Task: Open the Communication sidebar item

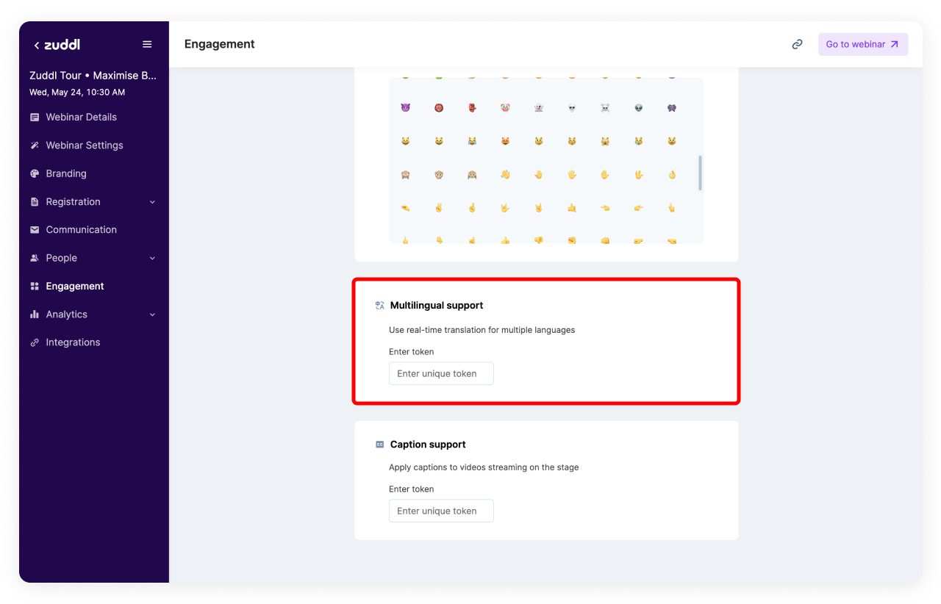Action: click(x=81, y=230)
